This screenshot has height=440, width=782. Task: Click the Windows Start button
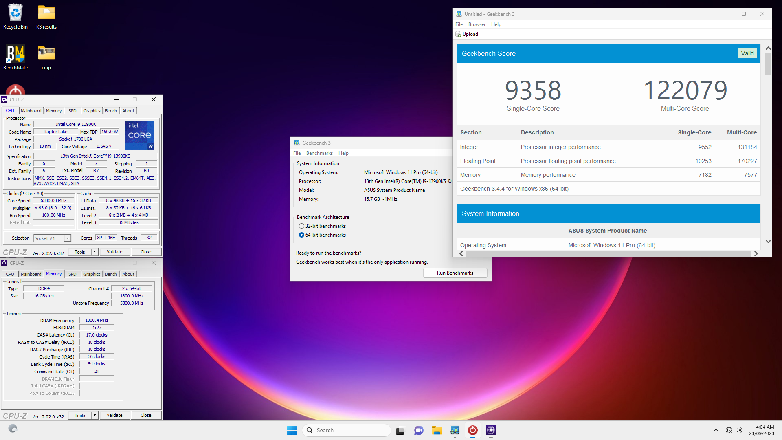292,430
